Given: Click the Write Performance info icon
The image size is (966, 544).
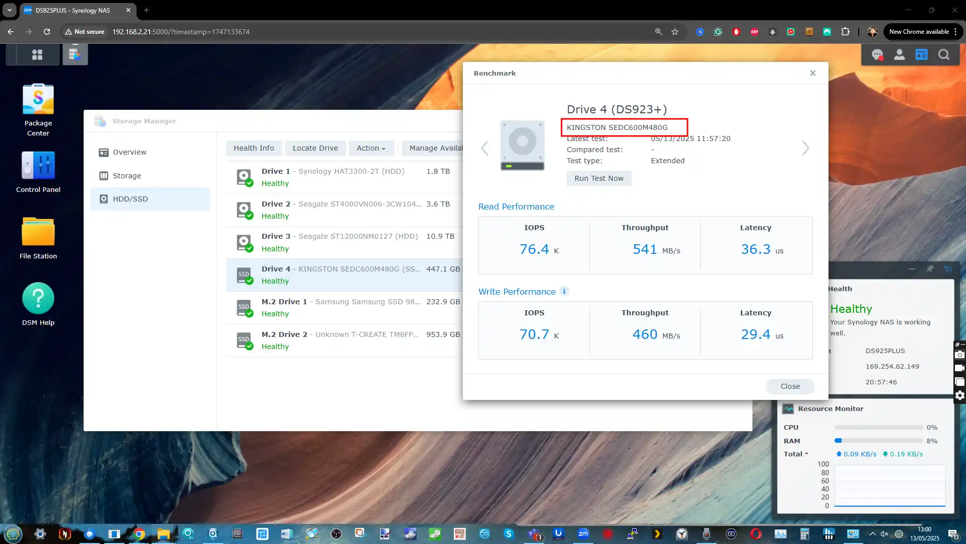Looking at the screenshot, I should (x=565, y=291).
